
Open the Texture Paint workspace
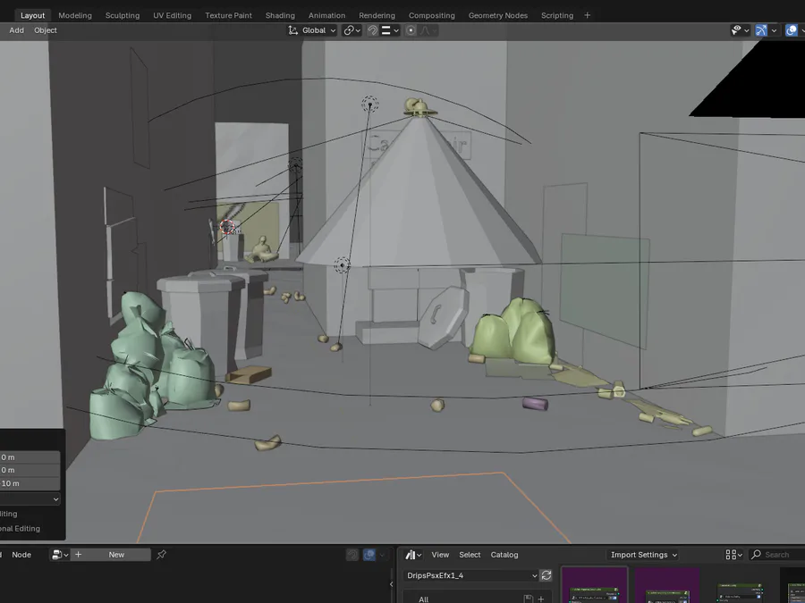(x=228, y=15)
